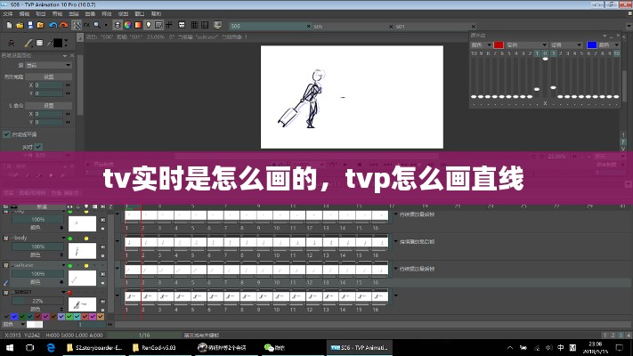The width and height of the screenshot is (633, 356).
Task: Open the color wheel panel icon
Action: tap(126, 25)
